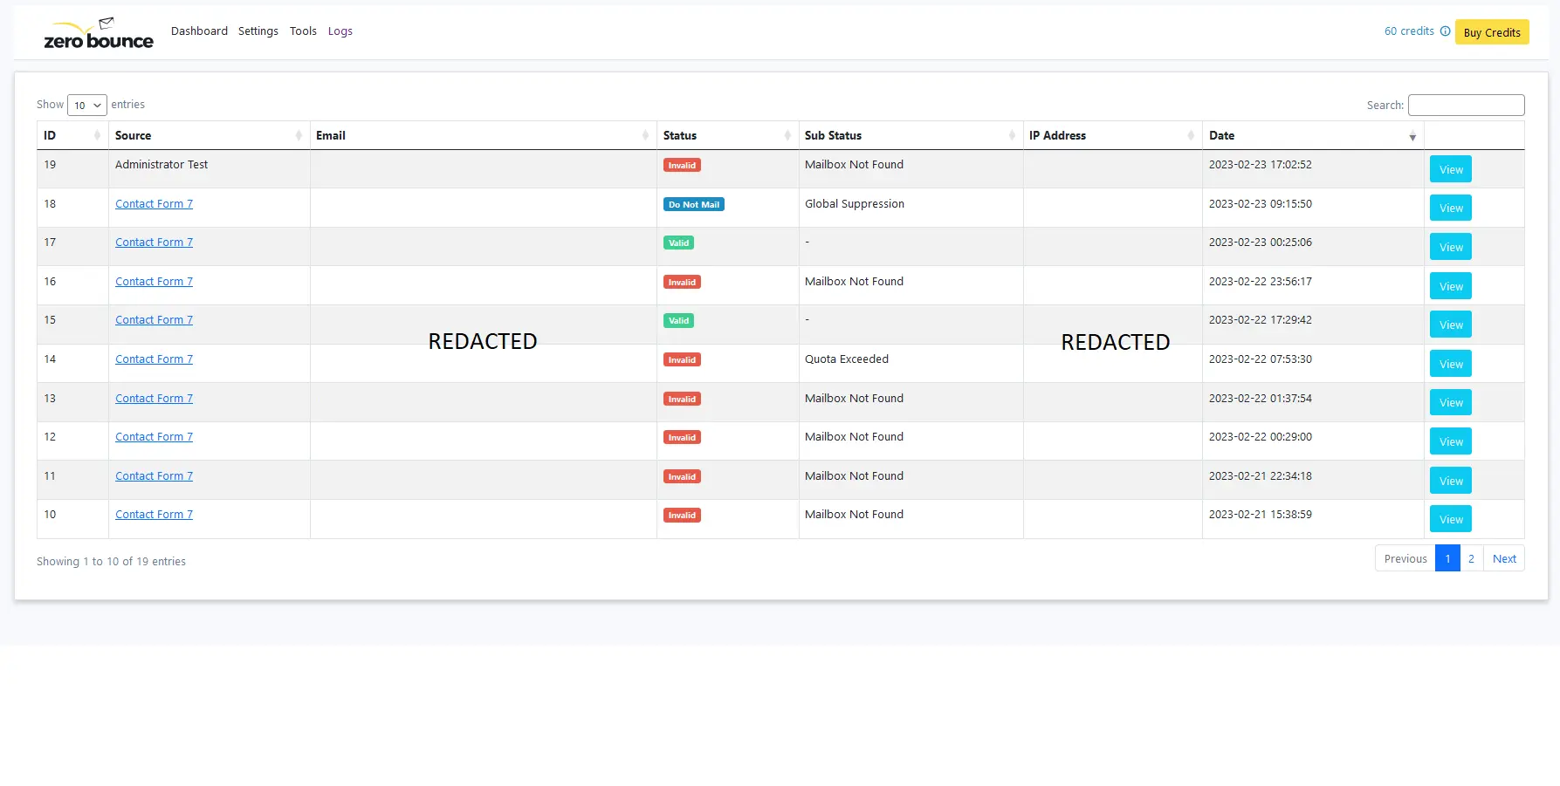Open the Settings menu item
The width and height of the screenshot is (1560, 786).
coord(258,31)
